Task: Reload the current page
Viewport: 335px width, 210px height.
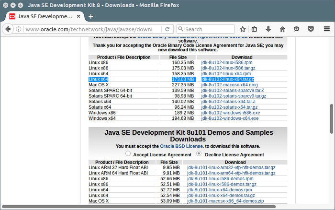Action: pos(167,29)
